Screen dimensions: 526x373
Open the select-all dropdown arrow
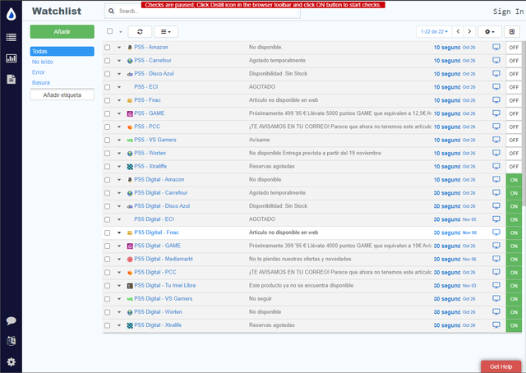pos(121,32)
